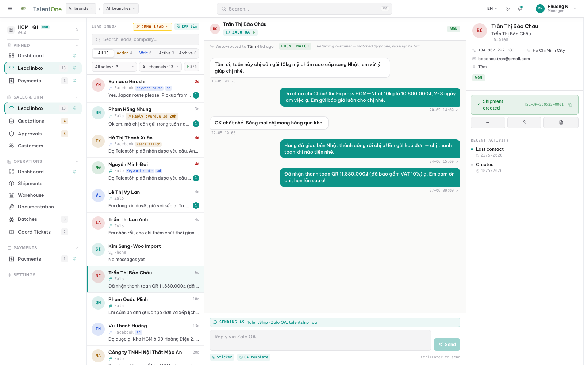Click the Reply via Zalo OA box
This screenshot has width=584, height=365.
click(x=320, y=340)
